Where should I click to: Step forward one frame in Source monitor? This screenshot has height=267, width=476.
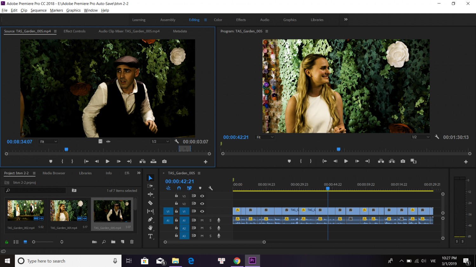[x=119, y=161]
